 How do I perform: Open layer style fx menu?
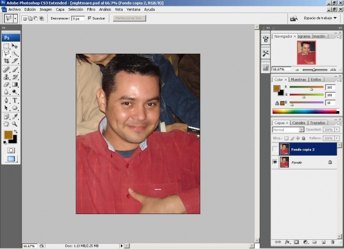[x=287, y=242]
